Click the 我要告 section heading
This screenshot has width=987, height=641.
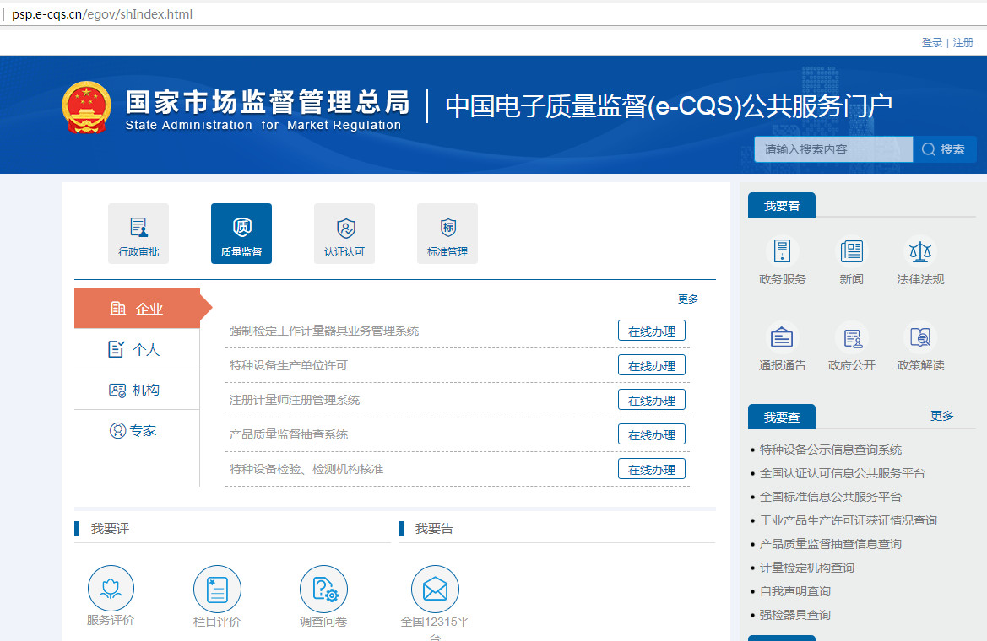(434, 528)
